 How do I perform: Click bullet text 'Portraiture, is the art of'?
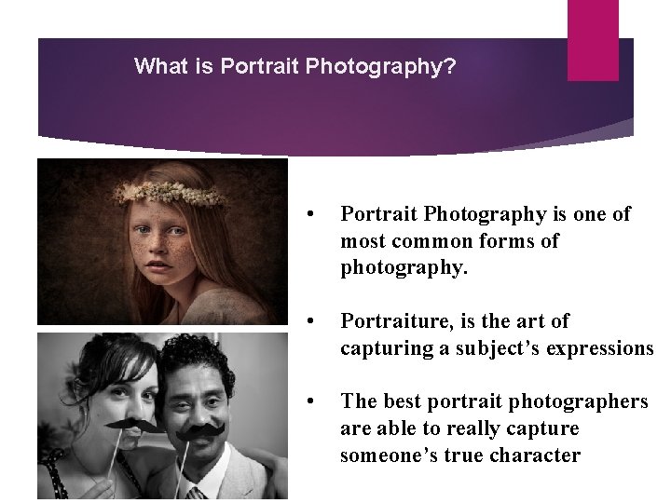coord(455,321)
